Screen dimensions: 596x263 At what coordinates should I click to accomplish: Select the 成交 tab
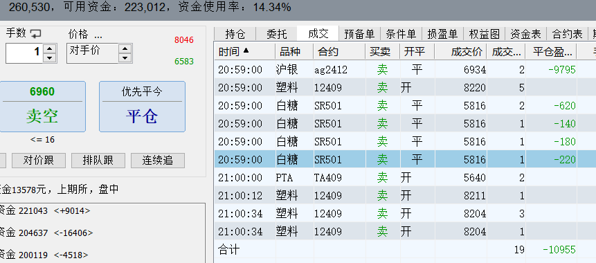318,33
